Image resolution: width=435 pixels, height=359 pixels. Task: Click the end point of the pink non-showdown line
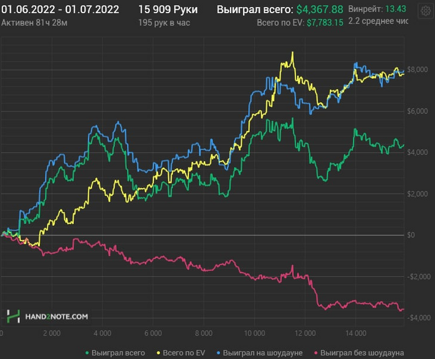point(403,309)
